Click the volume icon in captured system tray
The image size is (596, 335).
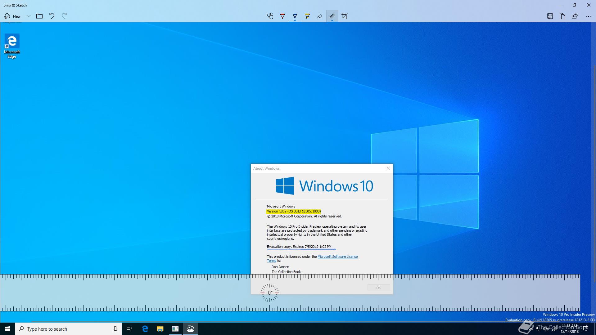(x=546, y=329)
